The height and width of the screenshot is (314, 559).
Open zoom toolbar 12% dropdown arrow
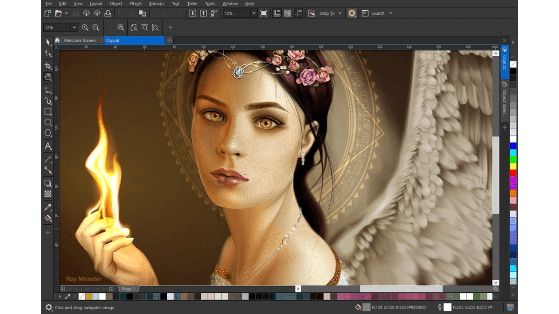pyautogui.click(x=74, y=28)
